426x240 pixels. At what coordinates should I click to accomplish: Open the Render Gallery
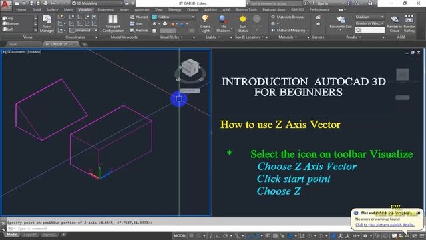click(409, 24)
